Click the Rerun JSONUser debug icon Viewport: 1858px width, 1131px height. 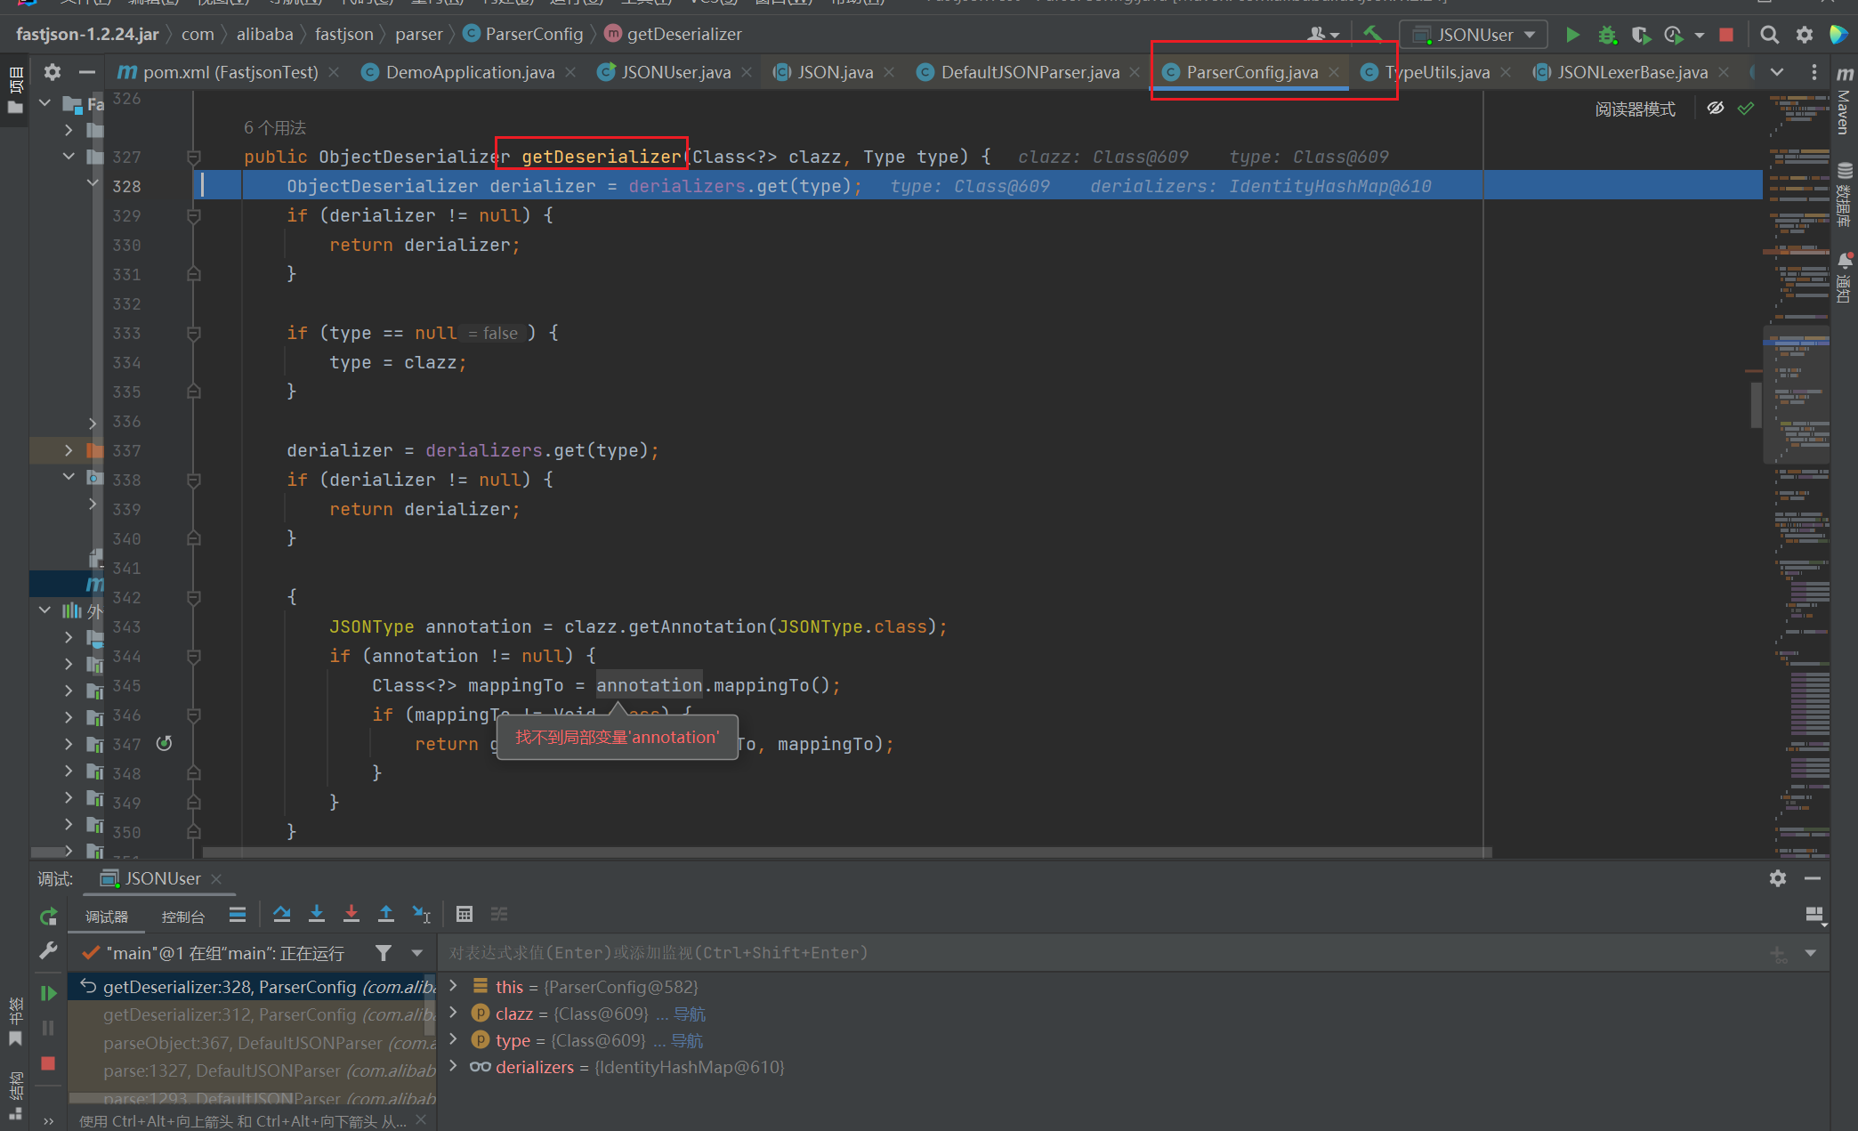(x=48, y=917)
